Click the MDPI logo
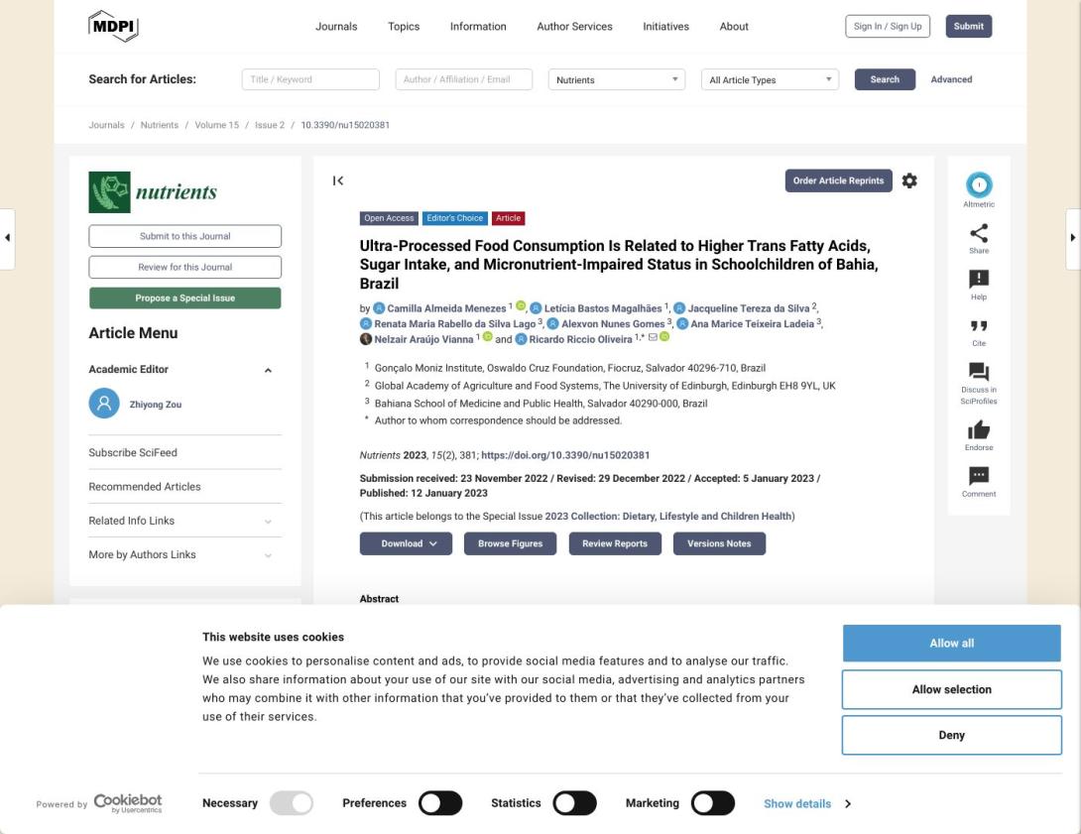The height and width of the screenshot is (834, 1081). [x=114, y=26]
